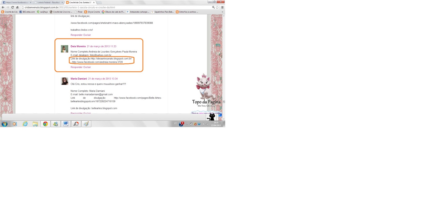Screen dimensions: 448x204
Task: Open the Entre fios e sonhos bookmark
Action: [187, 12]
